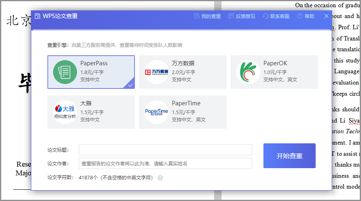
Task: Click the 论文字符数 label
Action: (x=61, y=177)
